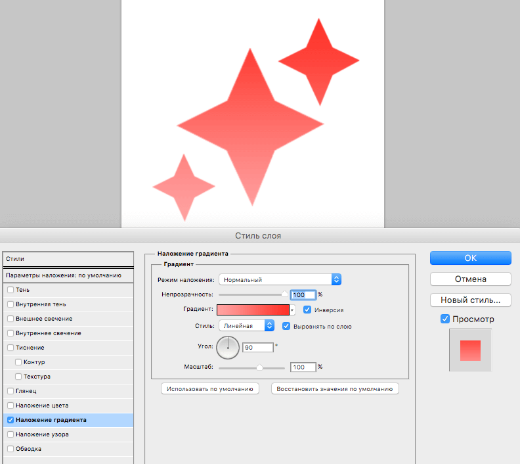Click the angle dial control

click(x=228, y=347)
